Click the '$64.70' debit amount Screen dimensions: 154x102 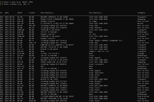[x=20, y=19]
